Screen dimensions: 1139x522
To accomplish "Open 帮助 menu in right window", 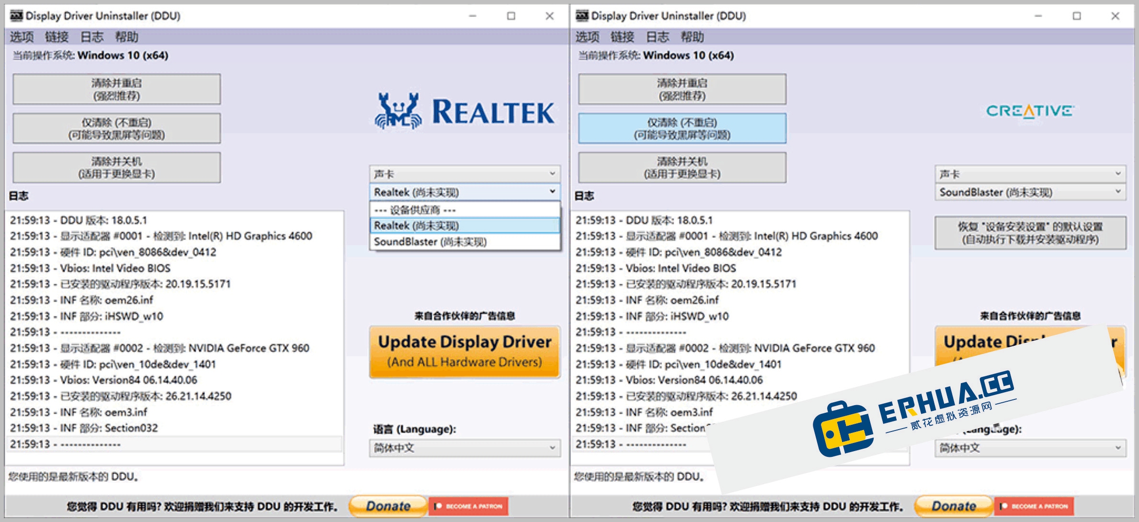I will click(692, 37).
